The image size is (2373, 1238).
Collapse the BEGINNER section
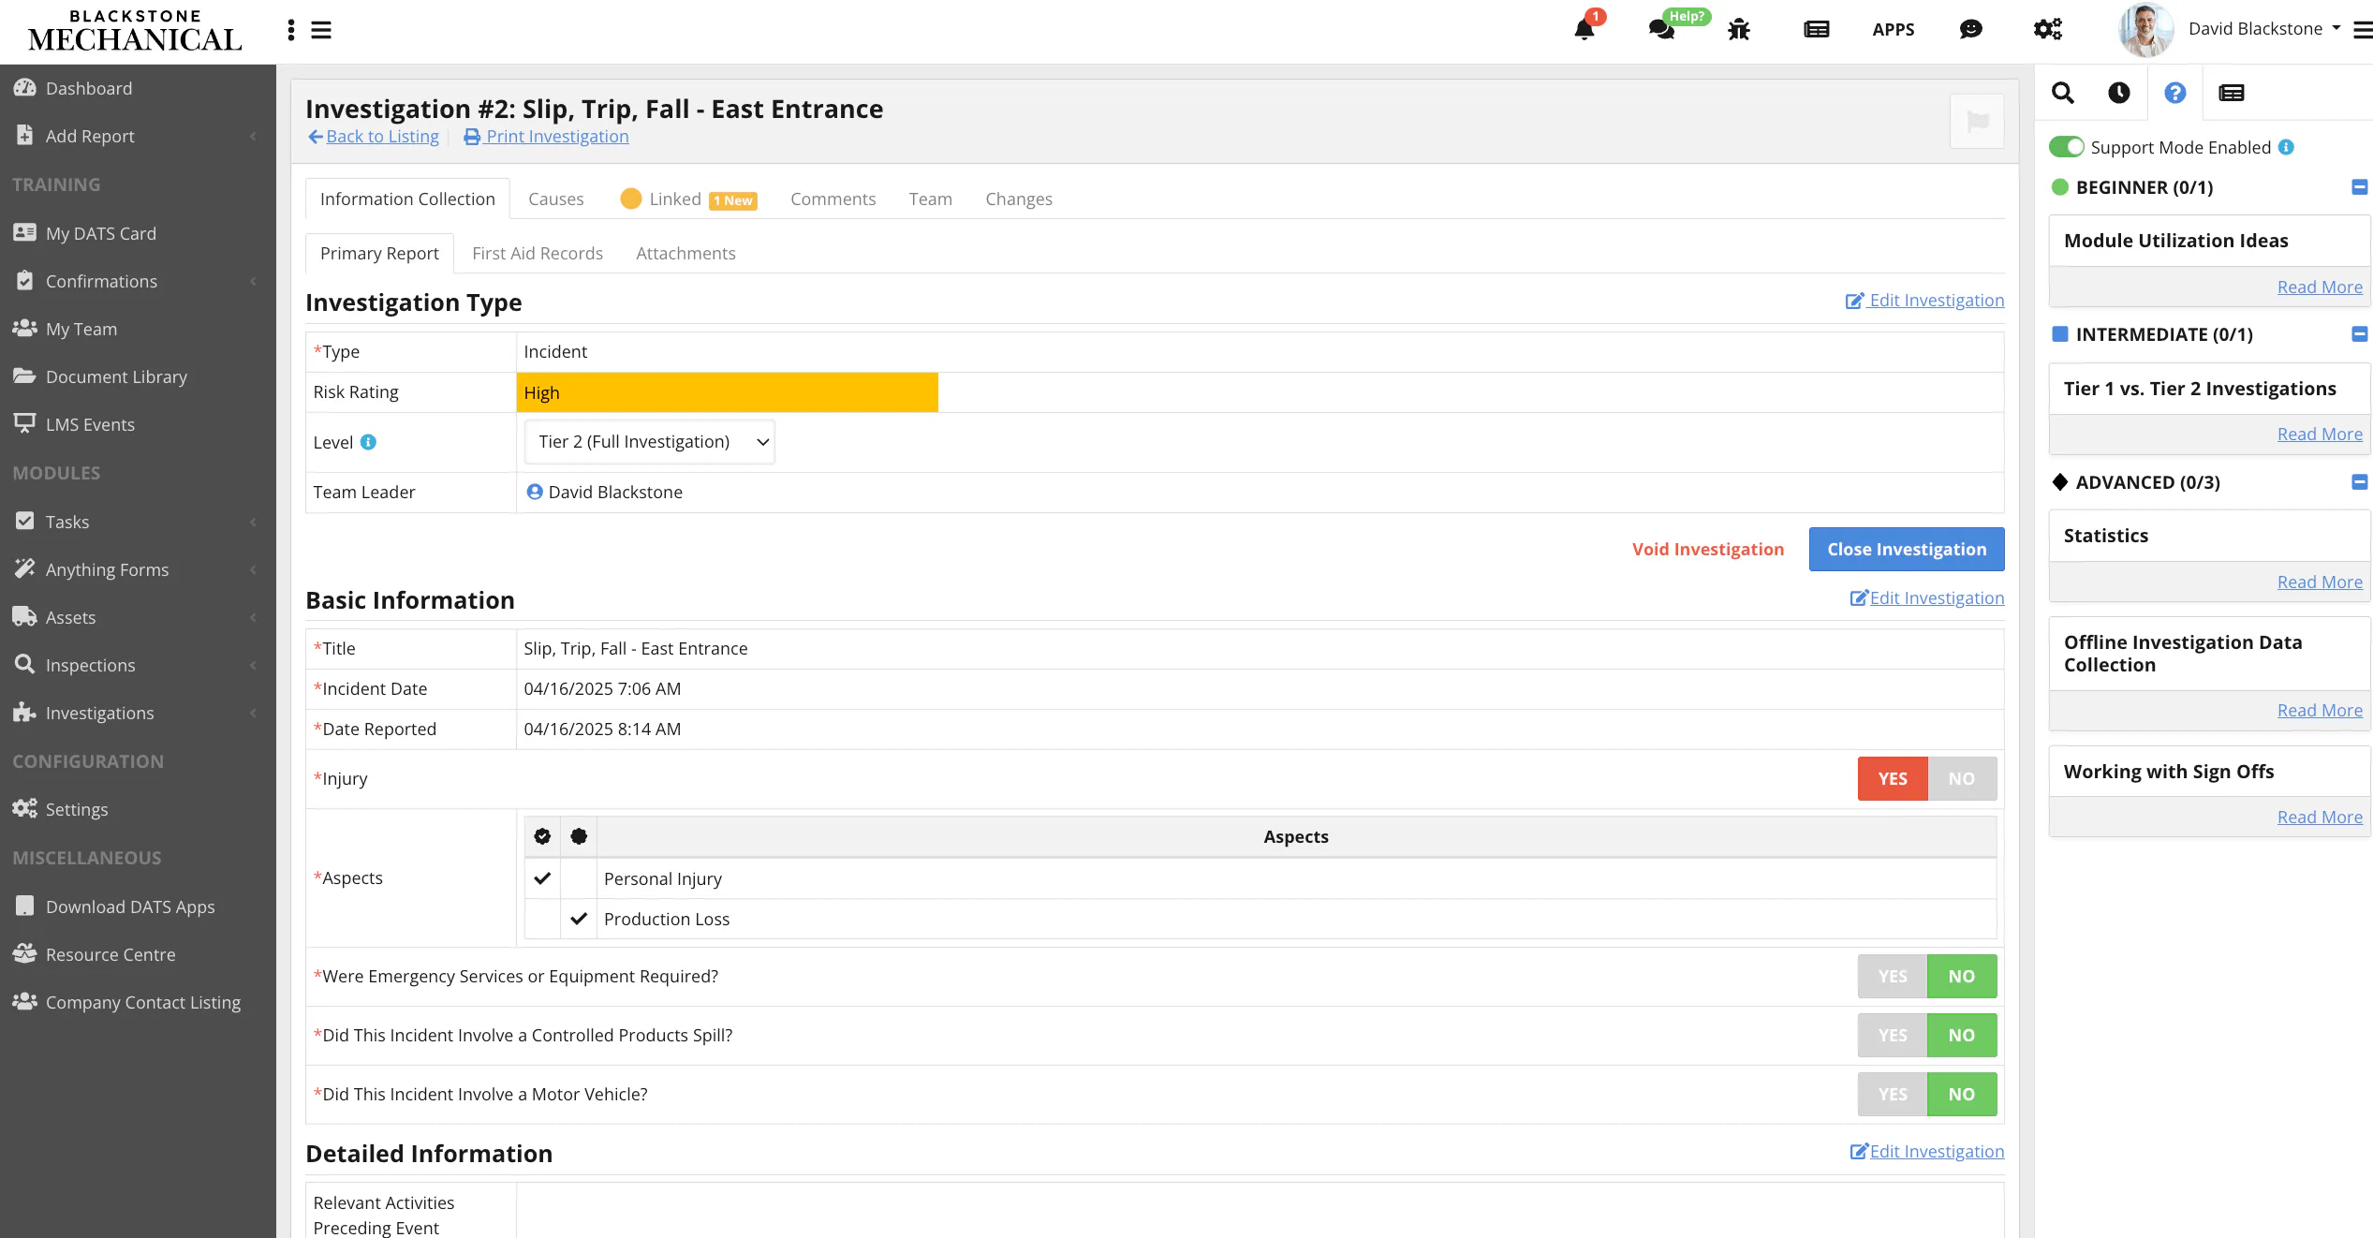[2359, 187]
